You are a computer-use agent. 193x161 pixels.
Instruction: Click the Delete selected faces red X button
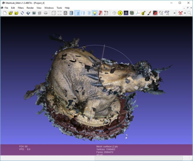[180, 13]
